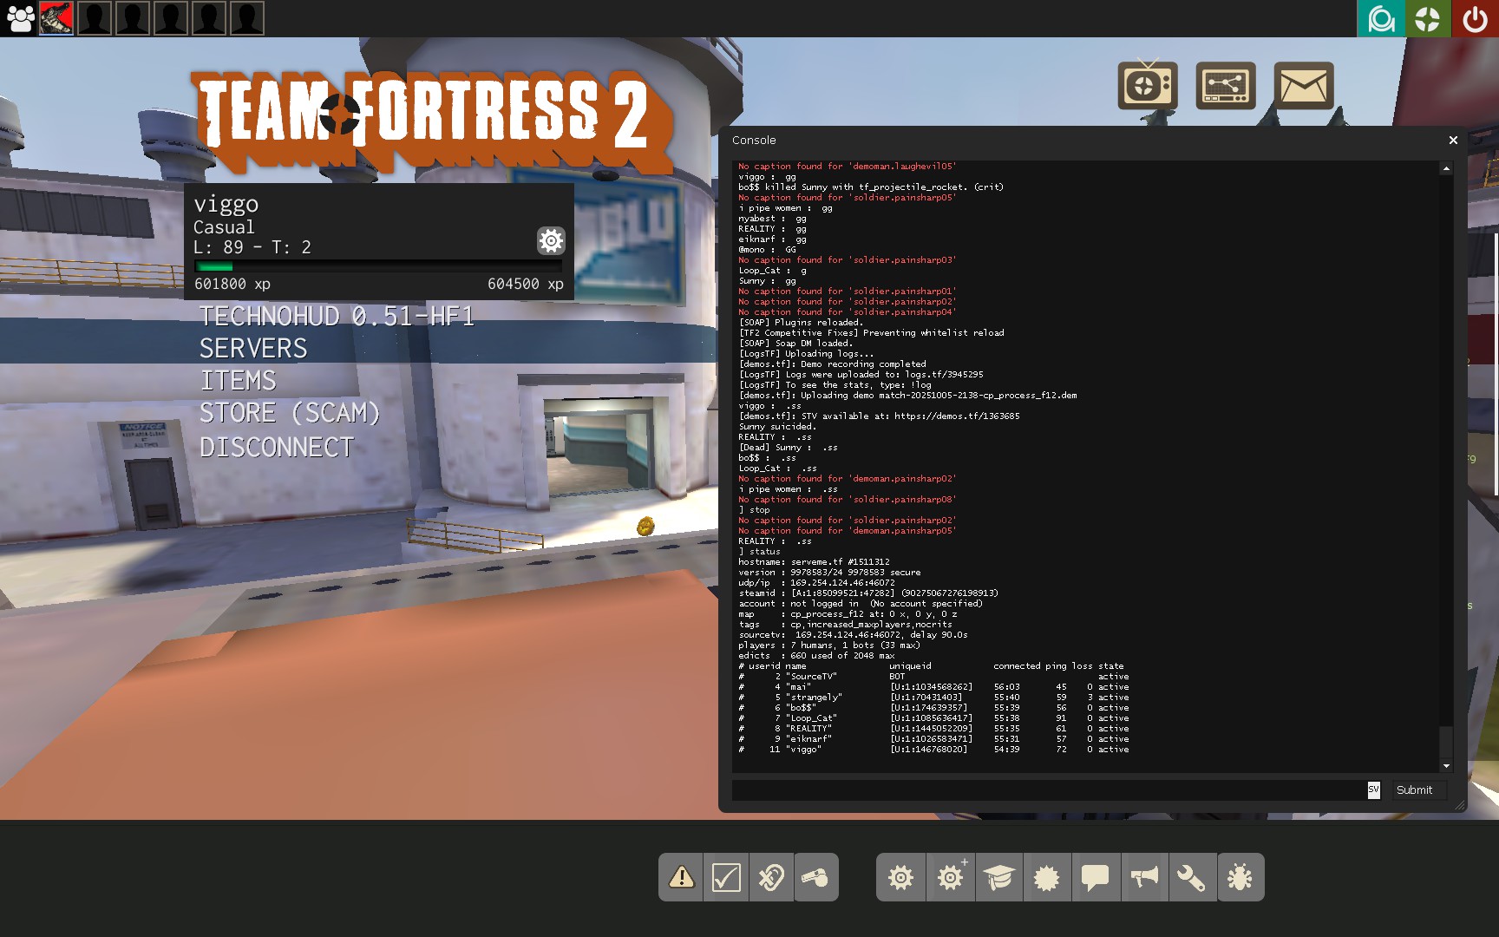The width and height of the screenshot is (1499, 937).
Task: Open the gear with plus advanced options
Action: tap(951, 878)
